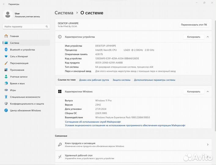Click the Windows Update sync icon
Viewport: 216px width, 165px height.
(x=6, y=110)
